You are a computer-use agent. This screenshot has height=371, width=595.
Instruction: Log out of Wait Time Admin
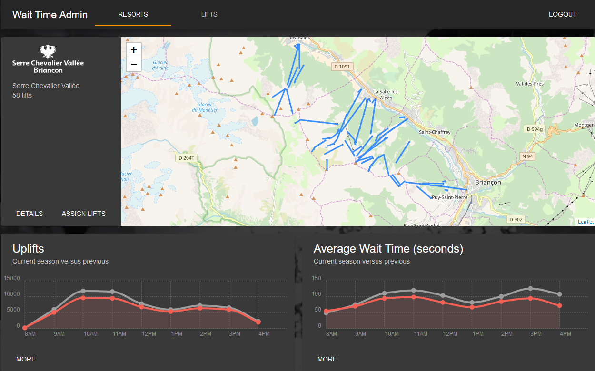(x=563, y=14)
